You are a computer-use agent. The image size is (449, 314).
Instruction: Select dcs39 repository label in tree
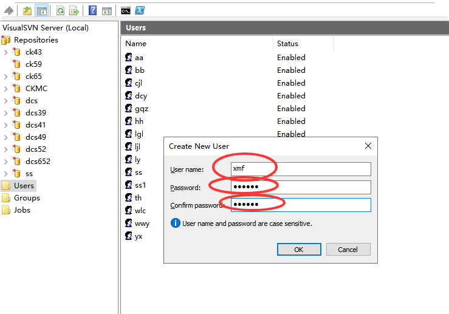(x=35, y=113)
